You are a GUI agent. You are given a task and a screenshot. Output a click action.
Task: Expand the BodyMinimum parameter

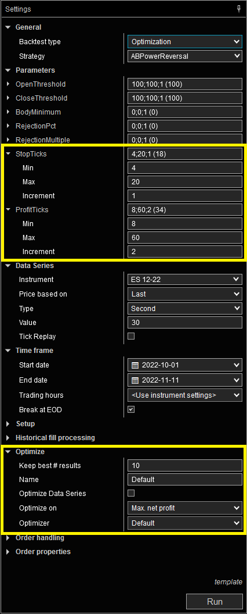pos(8,112)
